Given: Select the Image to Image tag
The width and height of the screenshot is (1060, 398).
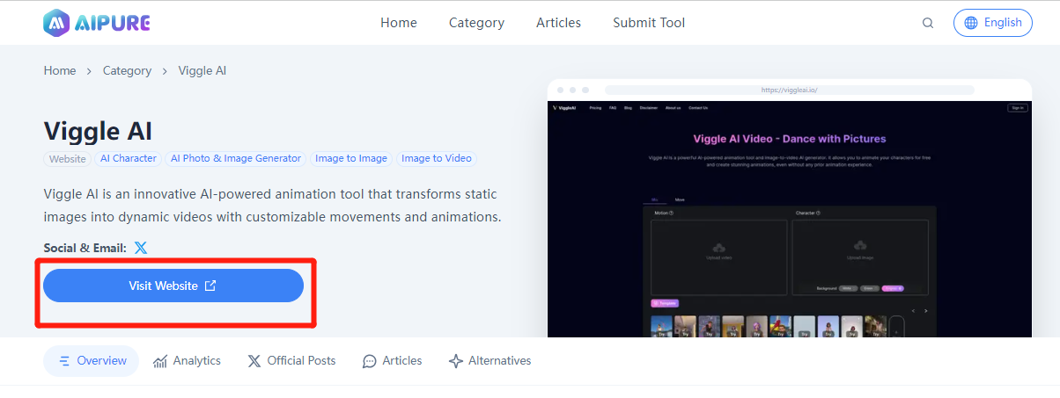Looking at the screenshot, I should point(351,159).
